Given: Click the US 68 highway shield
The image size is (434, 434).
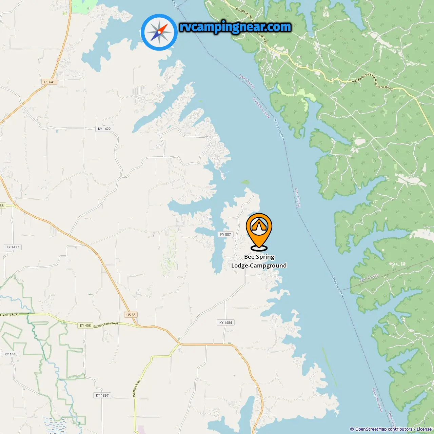Looking at the screenshot, I should tap(131, 315).
